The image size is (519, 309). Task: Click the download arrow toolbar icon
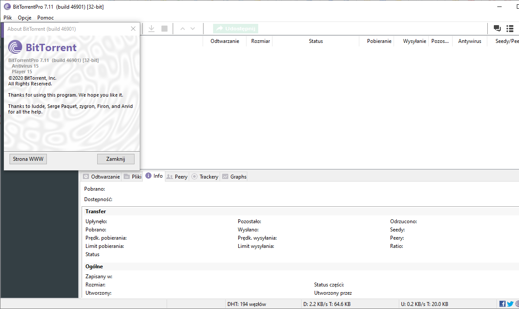(x=151, y=29)
